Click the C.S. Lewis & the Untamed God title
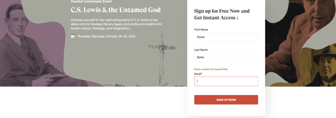336x118 pixels. pyautogui.click(x=116, y=10)
